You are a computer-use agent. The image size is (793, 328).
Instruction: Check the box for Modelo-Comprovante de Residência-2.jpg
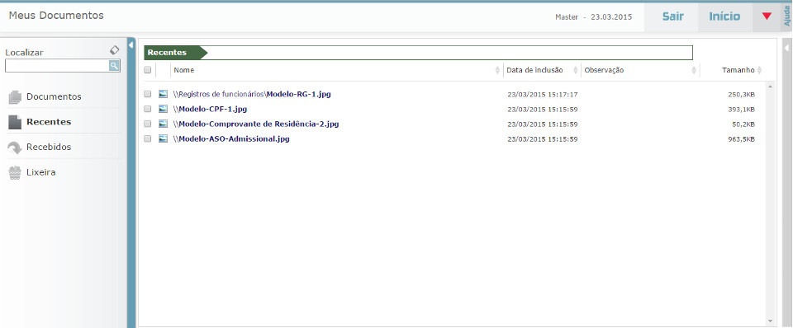point(148,124)
